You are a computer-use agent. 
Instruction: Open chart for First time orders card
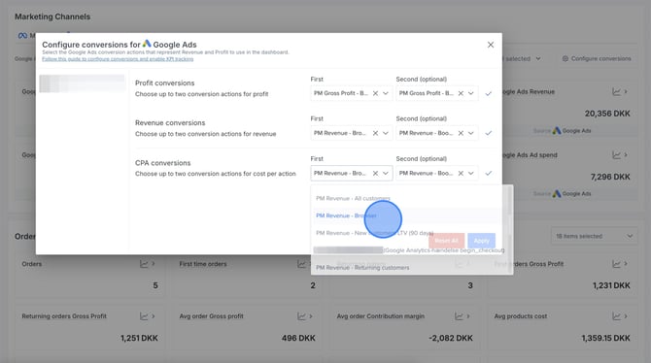(301, 264)
